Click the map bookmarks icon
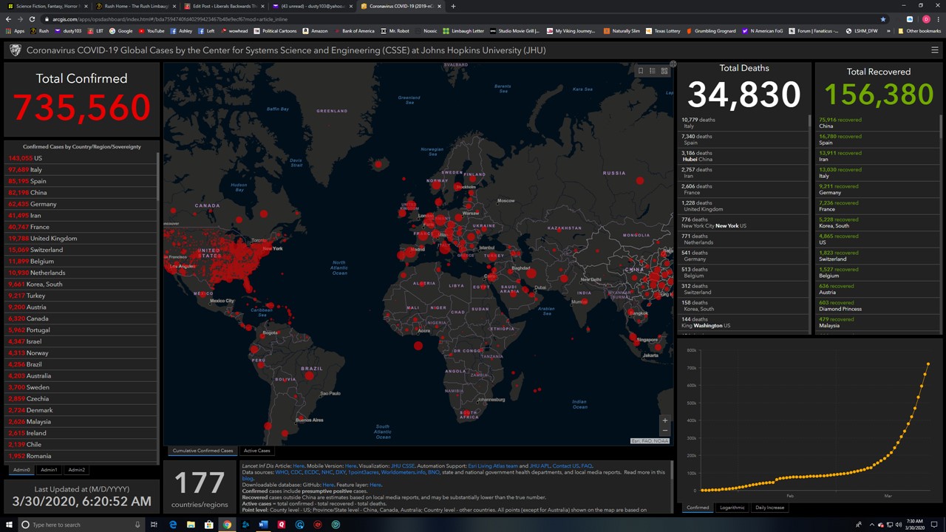This screenshot has height=532, width=946. [641, 71]
